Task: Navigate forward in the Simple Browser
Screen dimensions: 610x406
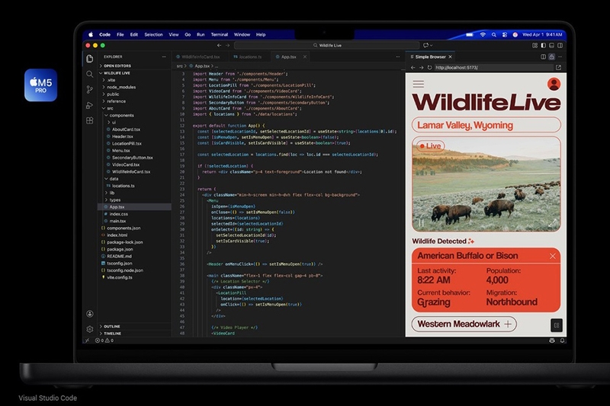Action: point(421,68)
